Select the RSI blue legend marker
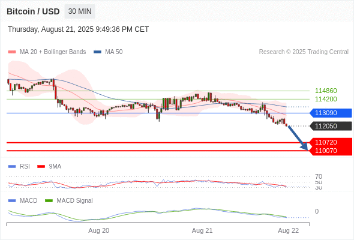Image resolution: width=354 pixels, height=240 pixels. pos(12,167)
